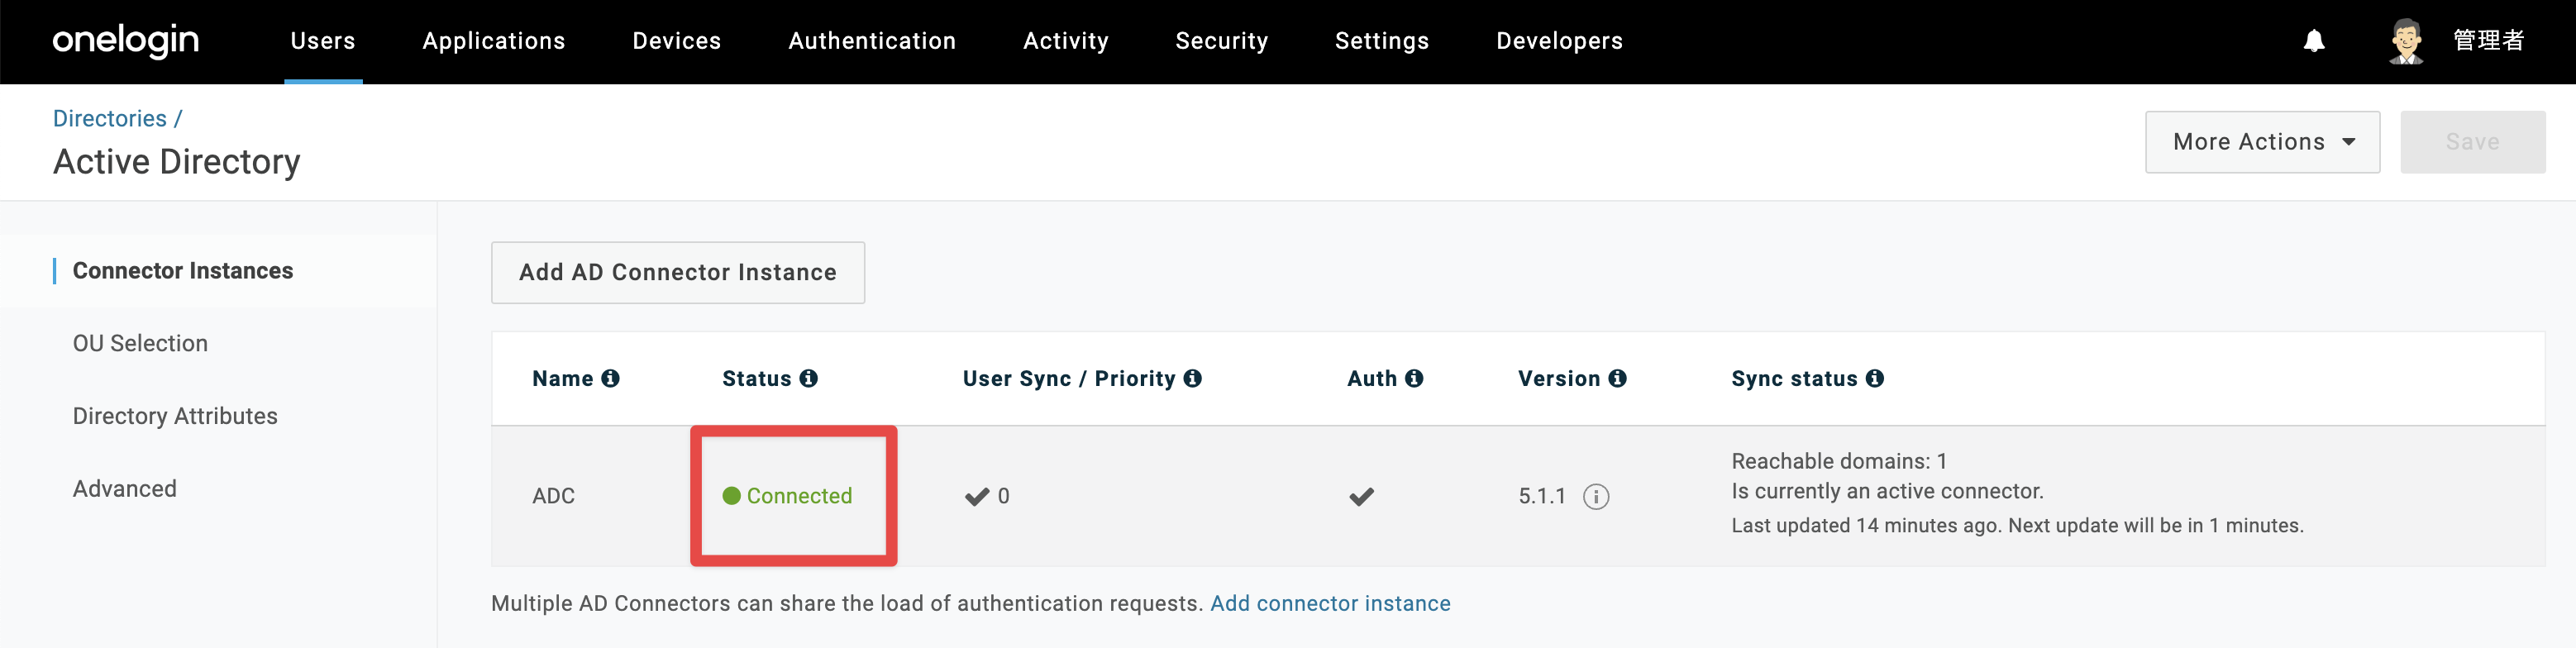Viewport: 2576px width, 648px height.
Task: Open the Users menu
Action: [323, 41]
